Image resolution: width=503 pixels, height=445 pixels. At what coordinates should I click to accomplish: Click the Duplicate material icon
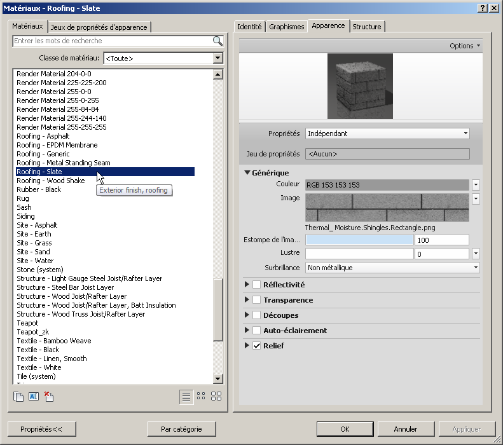[x=18, y=397]
